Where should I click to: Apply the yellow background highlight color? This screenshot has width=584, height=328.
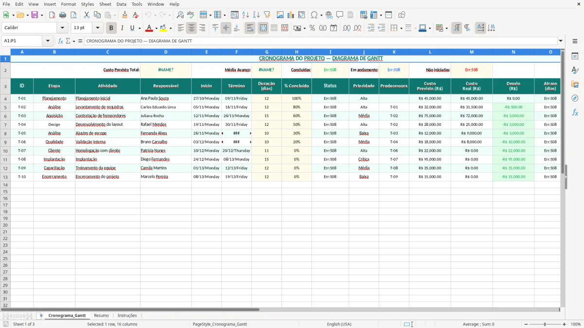164,28
